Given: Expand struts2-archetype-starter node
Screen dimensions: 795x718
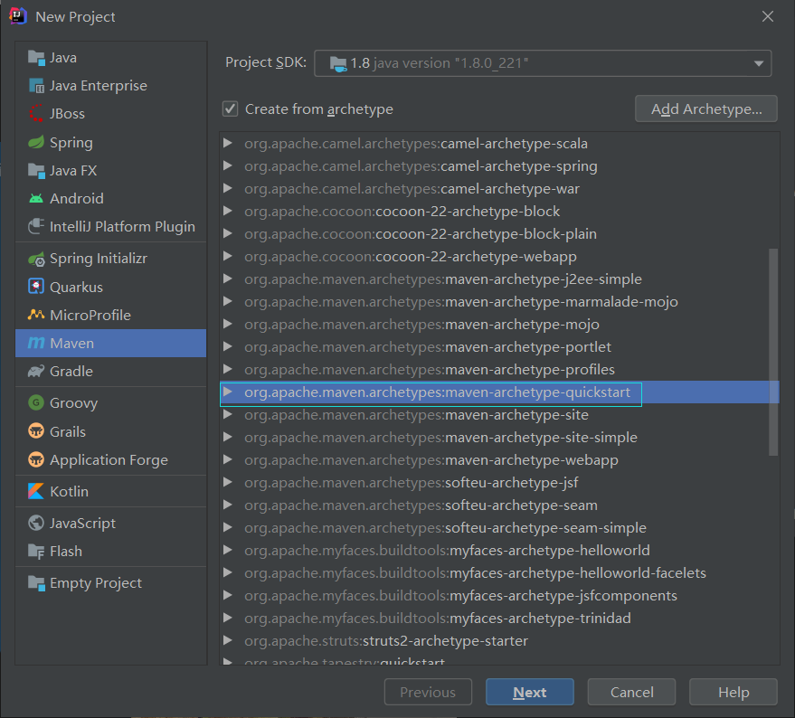Looking at the screenshot, I should click(228, 640).
